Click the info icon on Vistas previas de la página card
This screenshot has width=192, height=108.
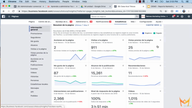(160, 40)
